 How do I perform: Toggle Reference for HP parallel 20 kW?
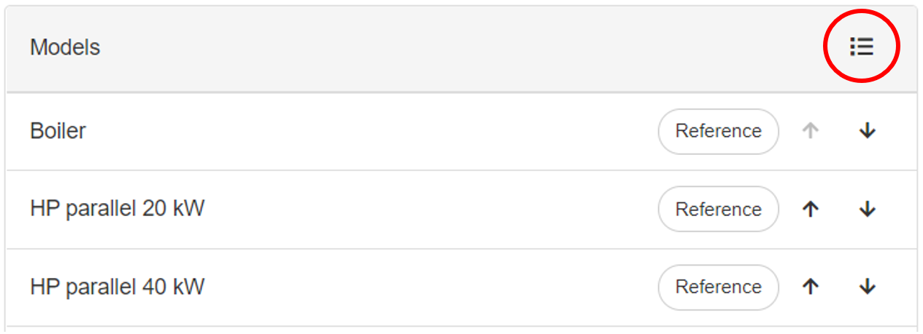coord(718,210)
